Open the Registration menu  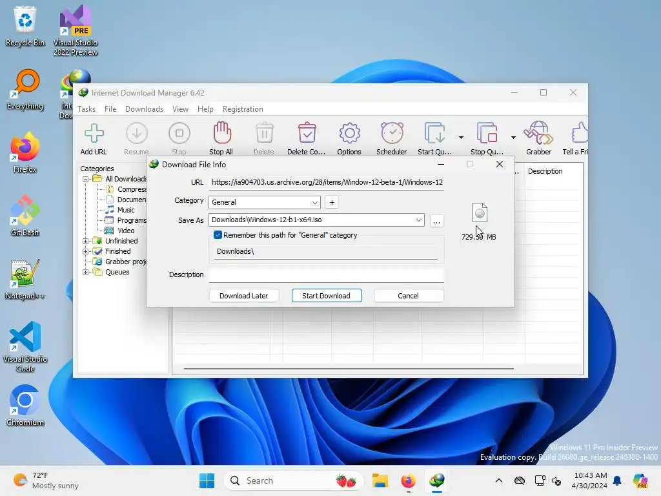point(243,108)
